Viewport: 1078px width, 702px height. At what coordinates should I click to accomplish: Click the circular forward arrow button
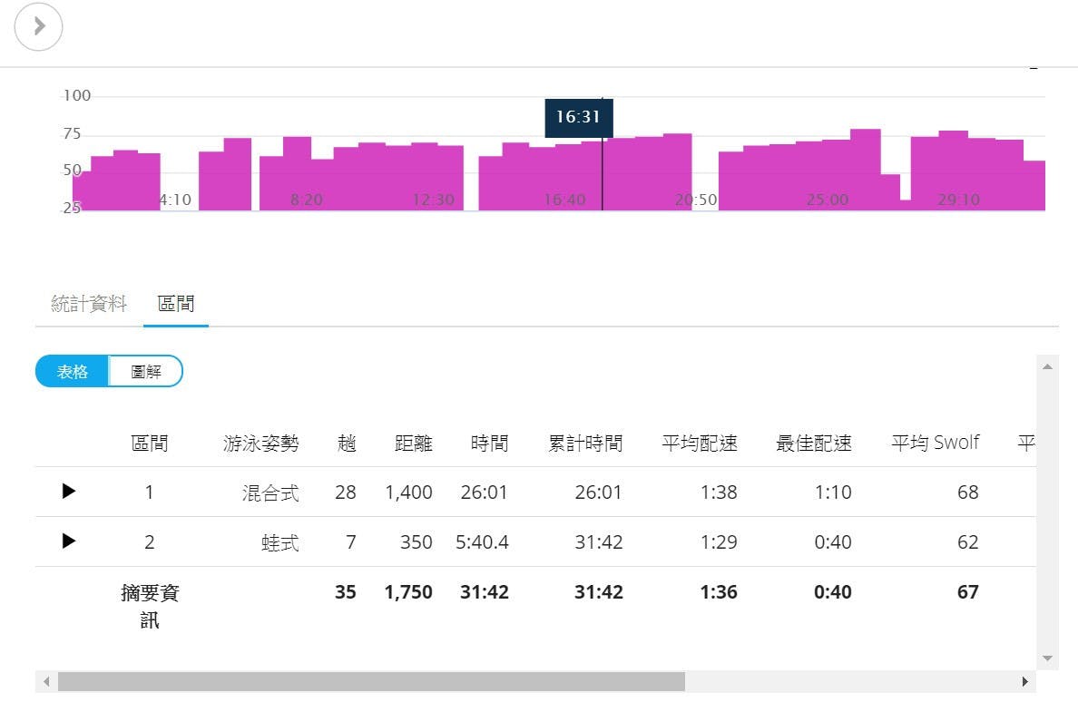tap(39, 26)
